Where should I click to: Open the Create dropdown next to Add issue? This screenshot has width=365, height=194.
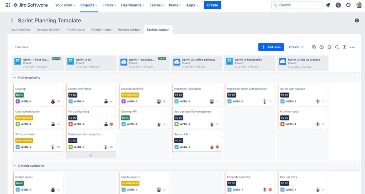tap(296, 47)
